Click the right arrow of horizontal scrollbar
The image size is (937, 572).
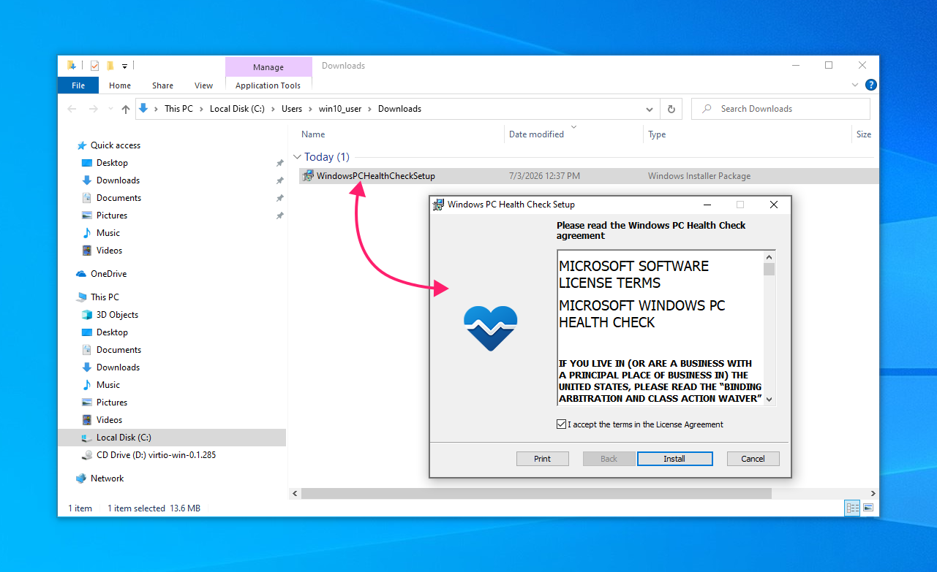click(x=873, y=494)
